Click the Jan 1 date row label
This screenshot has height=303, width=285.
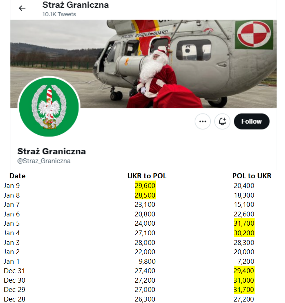coord(12,262)
